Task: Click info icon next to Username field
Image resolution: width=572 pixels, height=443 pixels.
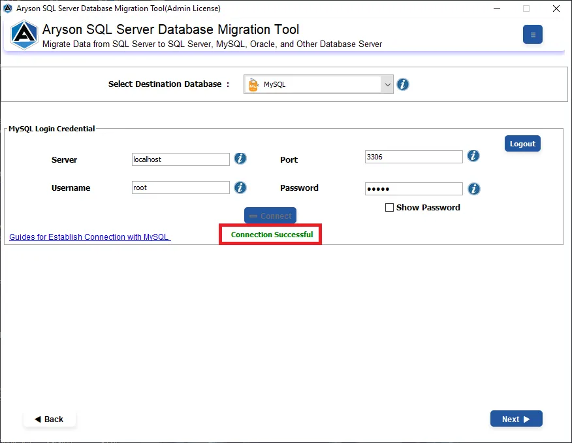Action: [x=240, y=188]
